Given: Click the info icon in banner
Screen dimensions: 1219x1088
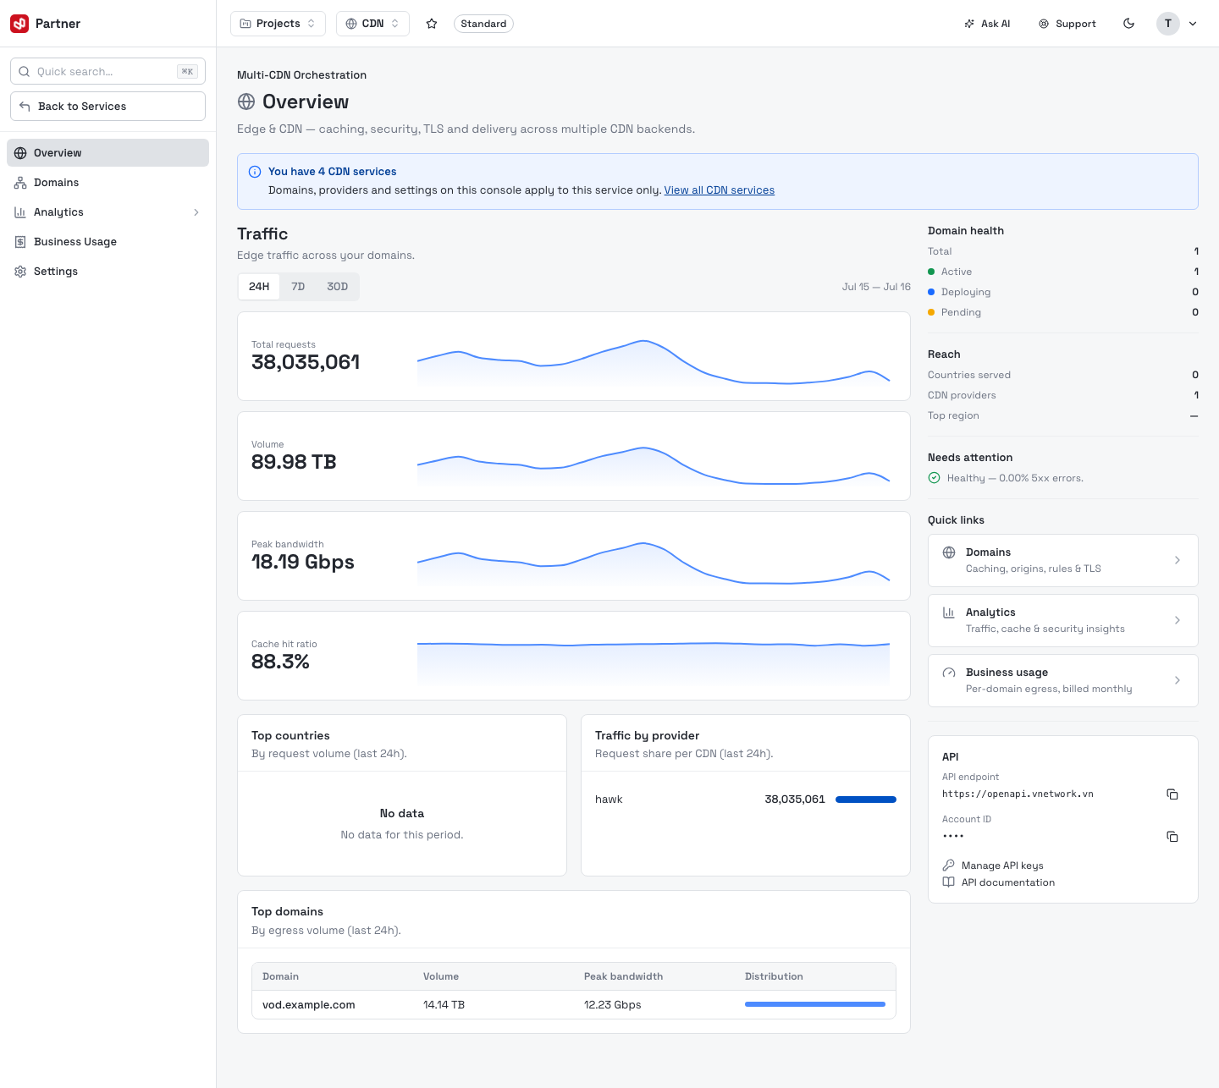Looking at the screenshot, I should click(255, 172).
